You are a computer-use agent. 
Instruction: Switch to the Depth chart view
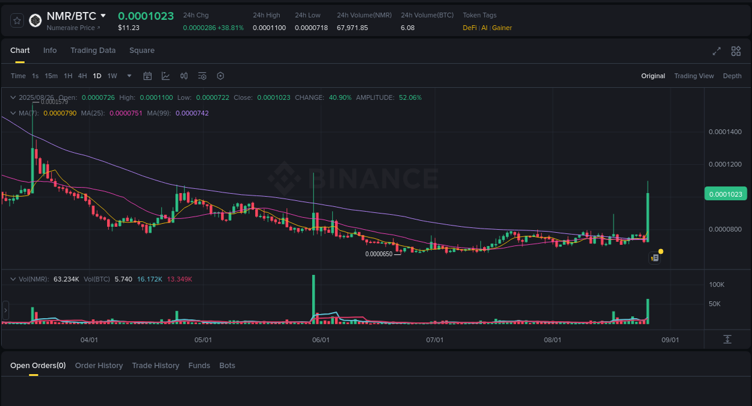tap(732, 76)
